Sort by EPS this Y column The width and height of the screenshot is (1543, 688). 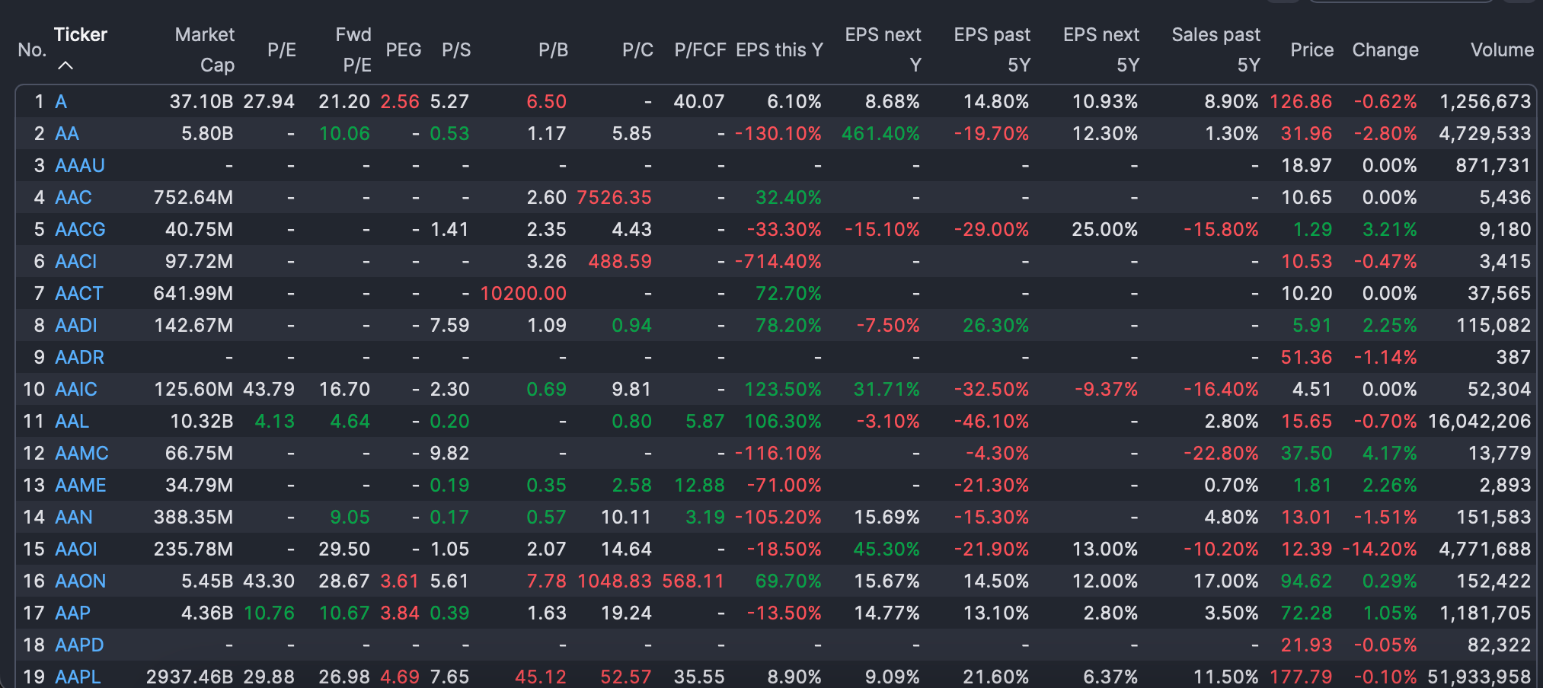(779, 50)
